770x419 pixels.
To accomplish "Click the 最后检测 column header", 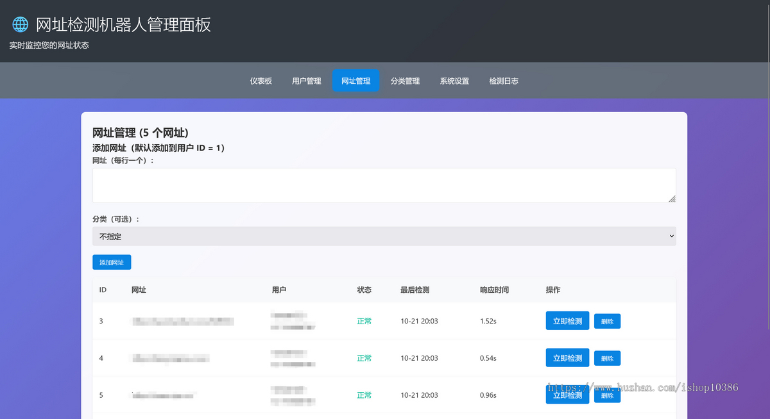I will pos(415,290).
